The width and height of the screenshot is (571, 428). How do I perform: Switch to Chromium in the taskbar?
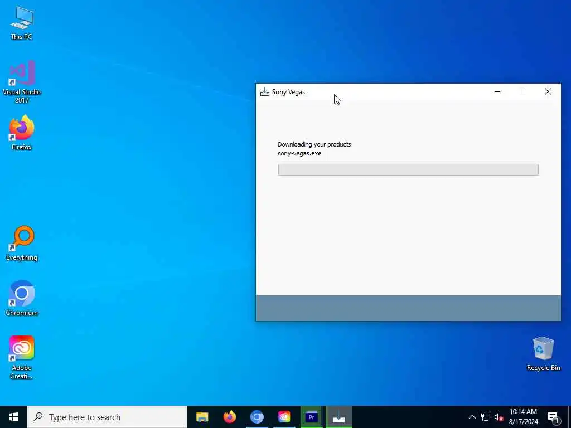point(257,417)
